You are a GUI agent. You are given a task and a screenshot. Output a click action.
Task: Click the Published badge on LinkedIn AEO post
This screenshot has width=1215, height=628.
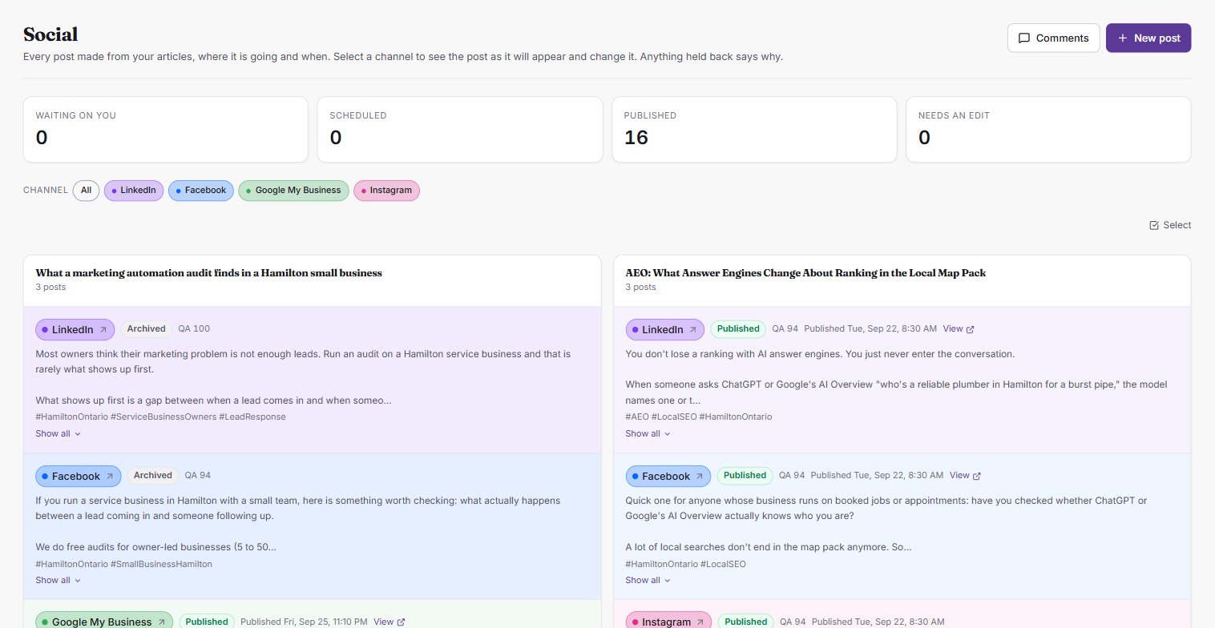click(738, 328)
